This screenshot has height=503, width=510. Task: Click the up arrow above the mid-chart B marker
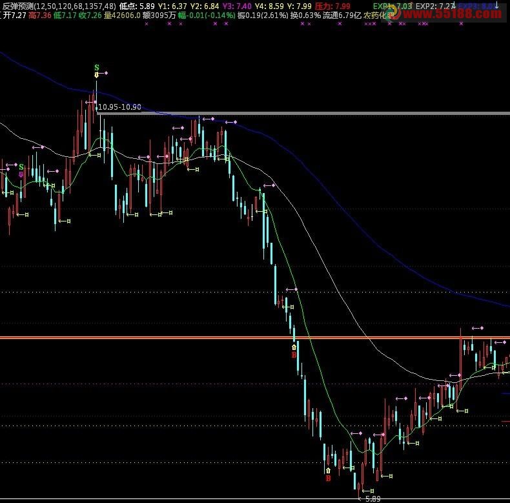coord(294,347)
